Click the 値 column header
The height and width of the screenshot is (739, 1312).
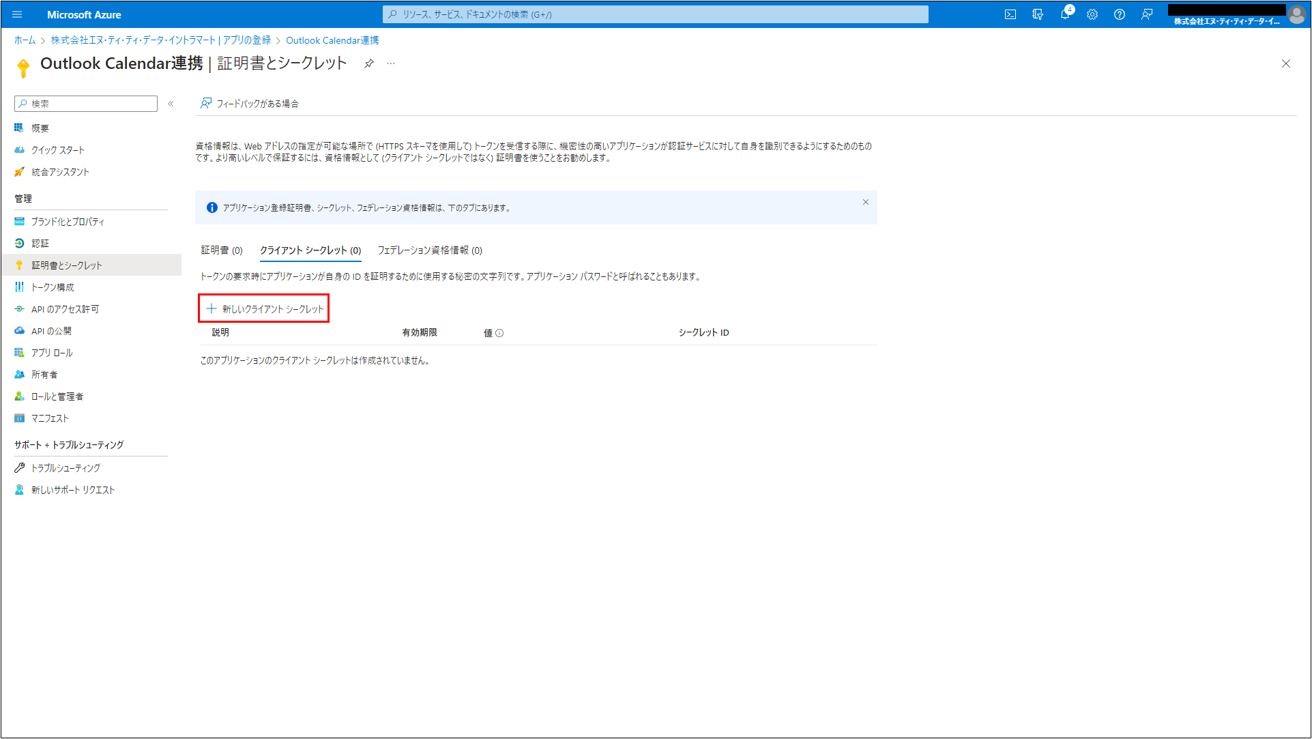488,333
